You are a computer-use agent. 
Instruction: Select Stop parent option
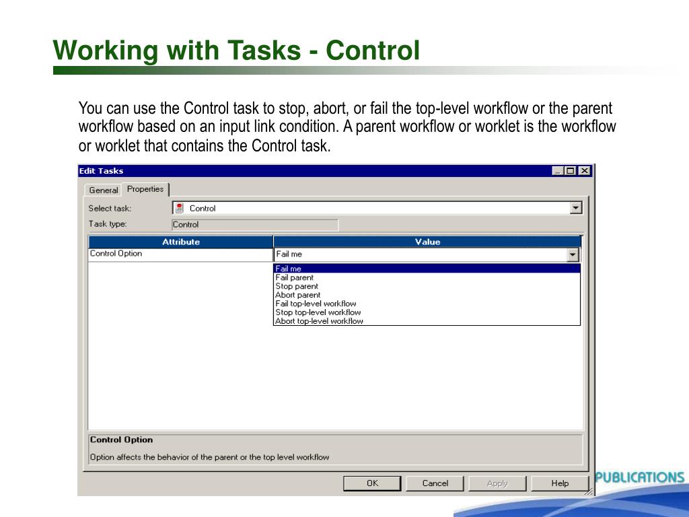pyautogui.click(x=427, y=286)
